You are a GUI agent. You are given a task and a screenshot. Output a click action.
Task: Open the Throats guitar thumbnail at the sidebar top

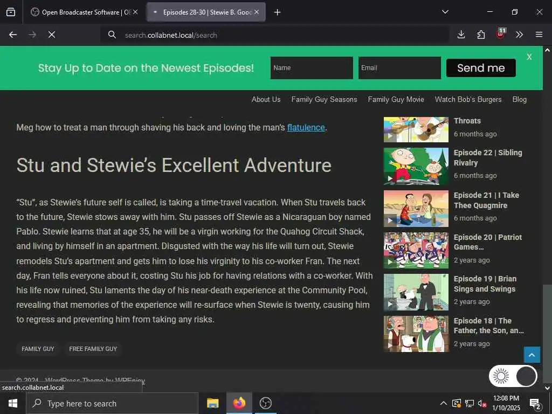pyautogui.click(x=416, y=129)
